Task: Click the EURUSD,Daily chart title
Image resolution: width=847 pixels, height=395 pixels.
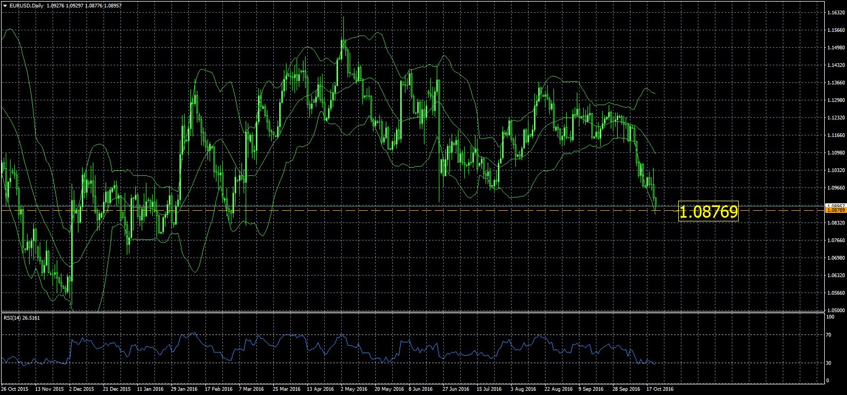Action: coord(27,6)
